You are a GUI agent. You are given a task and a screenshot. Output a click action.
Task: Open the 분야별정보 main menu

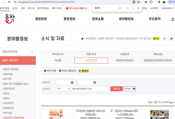point(126,19)
